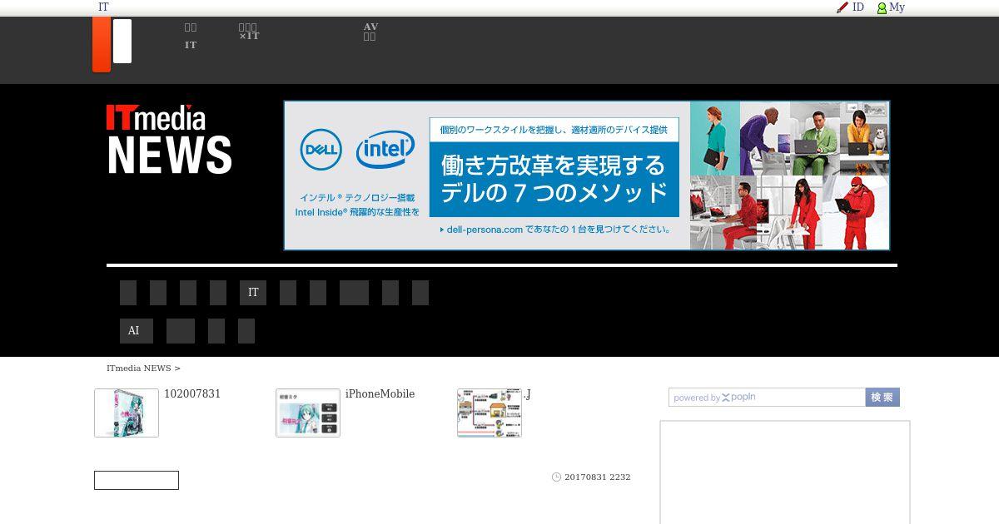Click the ITmedia NEWS breadcrumb link
999x524 pixels.
tap(139, 368)
